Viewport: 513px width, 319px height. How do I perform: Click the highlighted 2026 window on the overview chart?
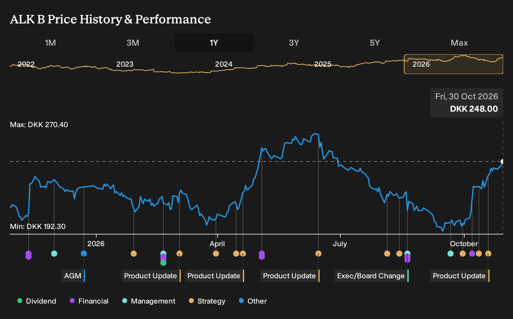click(453, 64)
